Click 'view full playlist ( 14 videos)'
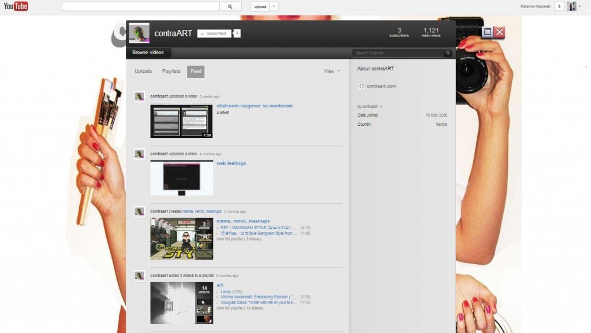Screen dimensions: 591x333 coord(240,308)
